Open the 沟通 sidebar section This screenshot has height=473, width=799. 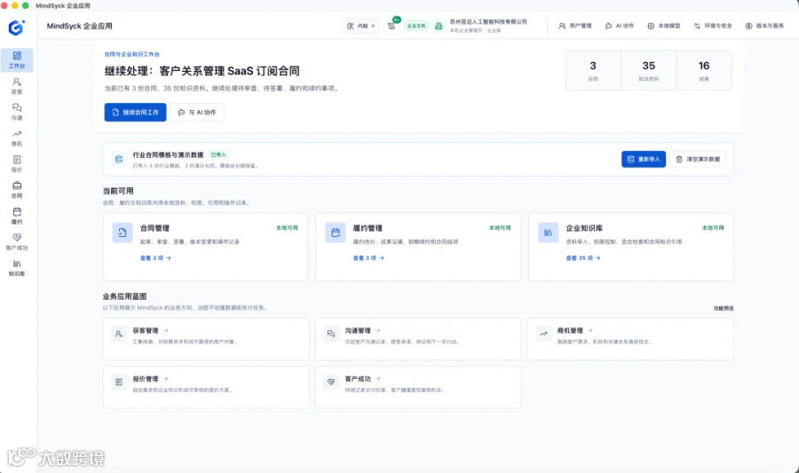click(17, 112)
